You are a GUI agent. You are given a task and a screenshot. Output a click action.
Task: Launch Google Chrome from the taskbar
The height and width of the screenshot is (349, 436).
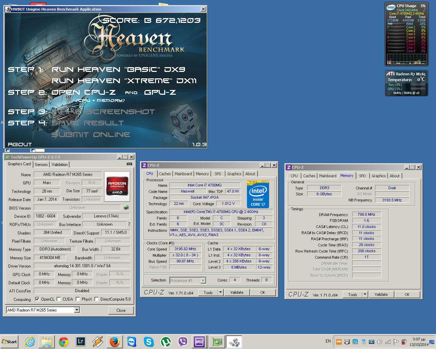pyautogui.click(x=64, y=342)
